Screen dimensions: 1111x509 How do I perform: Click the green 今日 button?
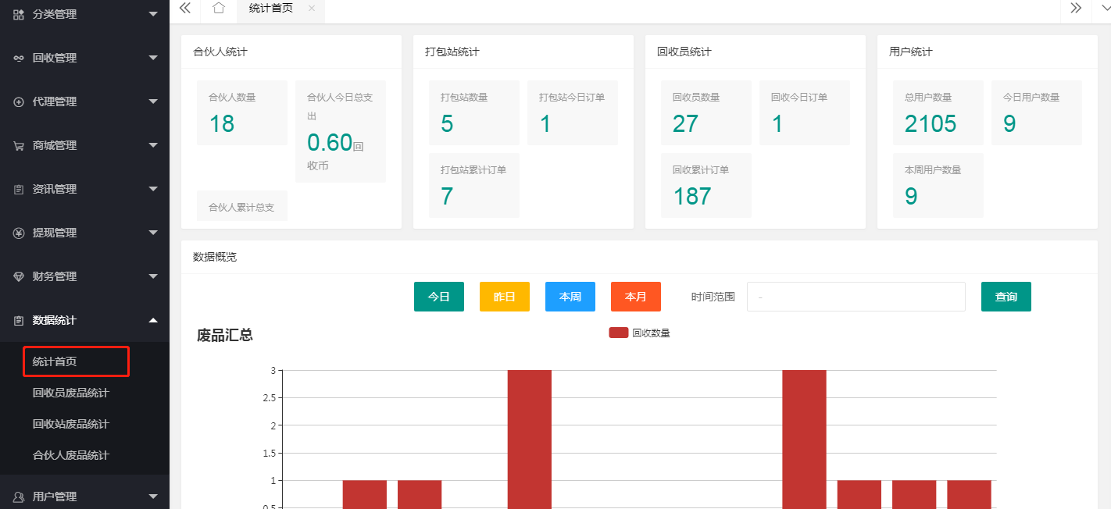439,297
